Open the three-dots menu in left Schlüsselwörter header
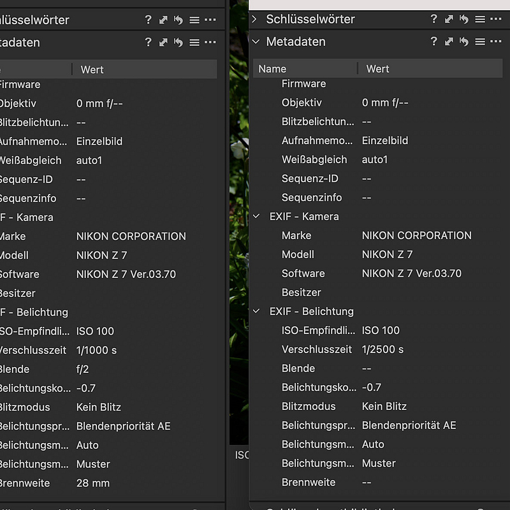 click(210, 20)
